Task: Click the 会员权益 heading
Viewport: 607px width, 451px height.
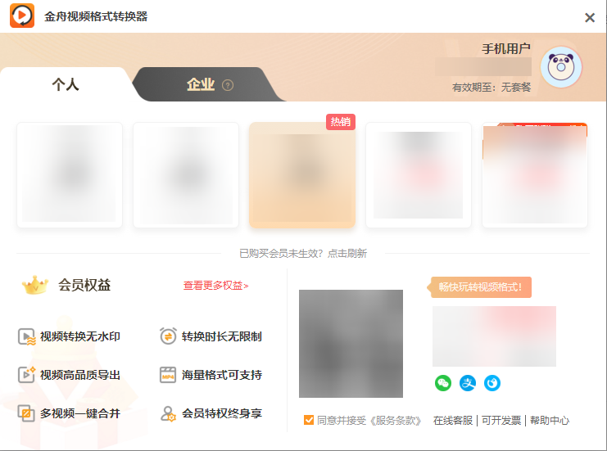Action: point(84,285)
